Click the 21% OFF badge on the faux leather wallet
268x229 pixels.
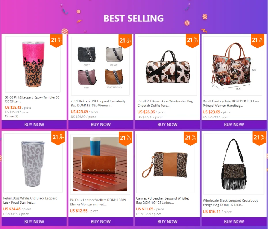coord(125,138)
